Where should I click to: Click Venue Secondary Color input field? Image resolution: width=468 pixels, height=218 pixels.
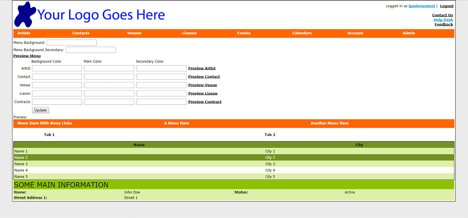(161, 85)
